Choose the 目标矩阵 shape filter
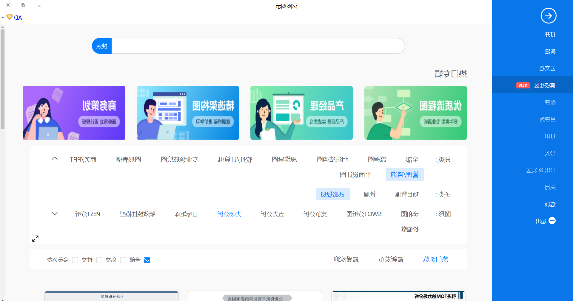Image resolution: width=573 pixels, height=301 pixels. point(186,214)
